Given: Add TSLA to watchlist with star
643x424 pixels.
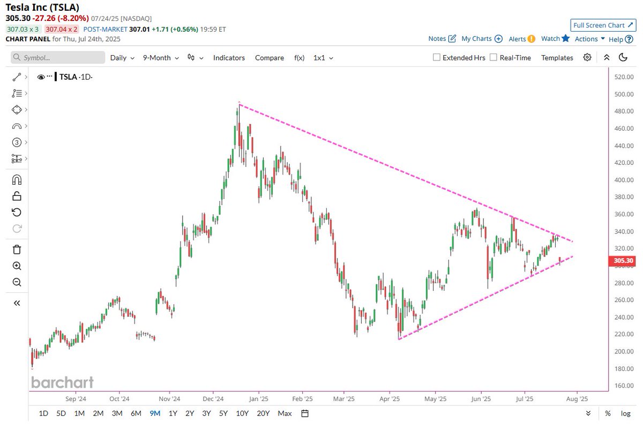Looking at the screenshot, I should (x=565, y=39).
